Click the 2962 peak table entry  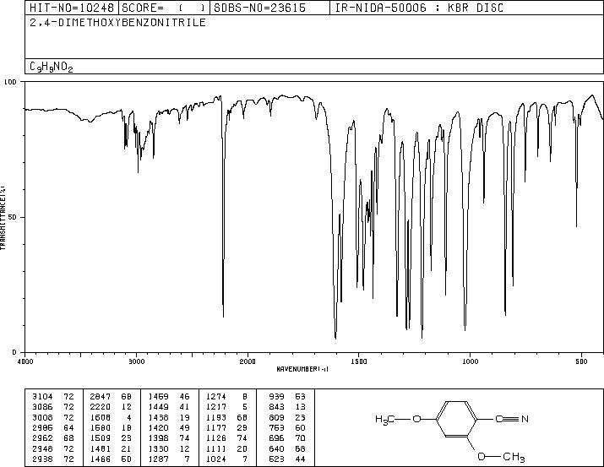[53, 438]
